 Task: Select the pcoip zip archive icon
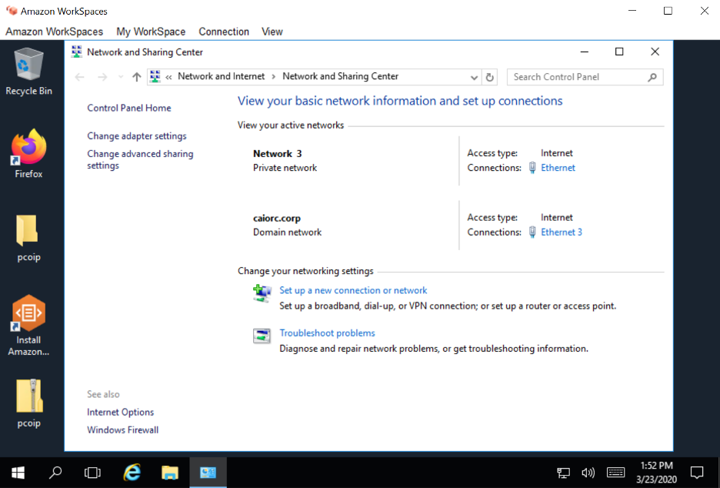(x=28, y=403)
